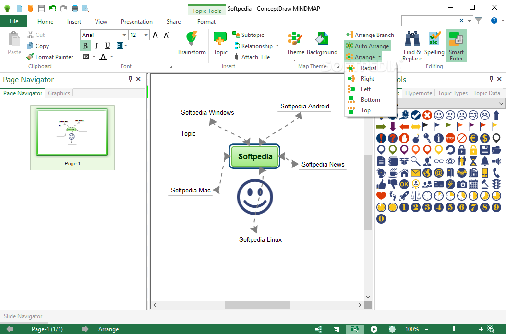Open the Arial font name dropdown
Viewport: 506px width, 334px height.
point(124,35)
